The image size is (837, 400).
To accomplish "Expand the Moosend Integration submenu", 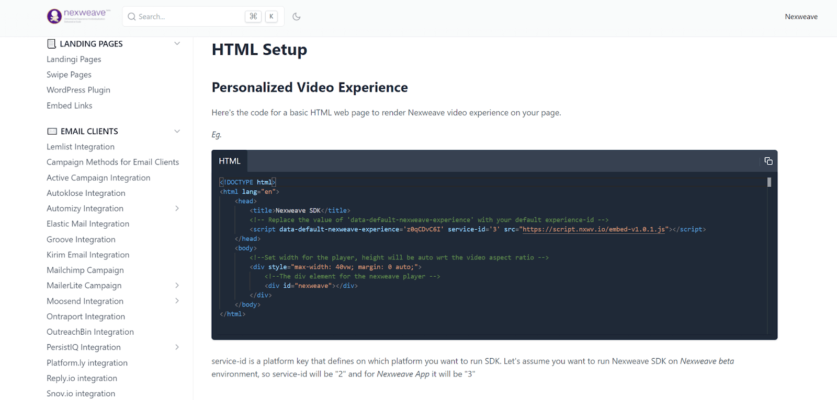I will coord(177,301).
